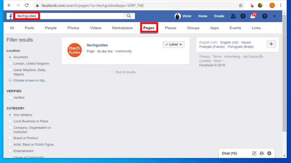This screenshot has height=163, width=291.
Task: Expand the More footer menu
Action: pyautogui.click(x=219, y=61)
